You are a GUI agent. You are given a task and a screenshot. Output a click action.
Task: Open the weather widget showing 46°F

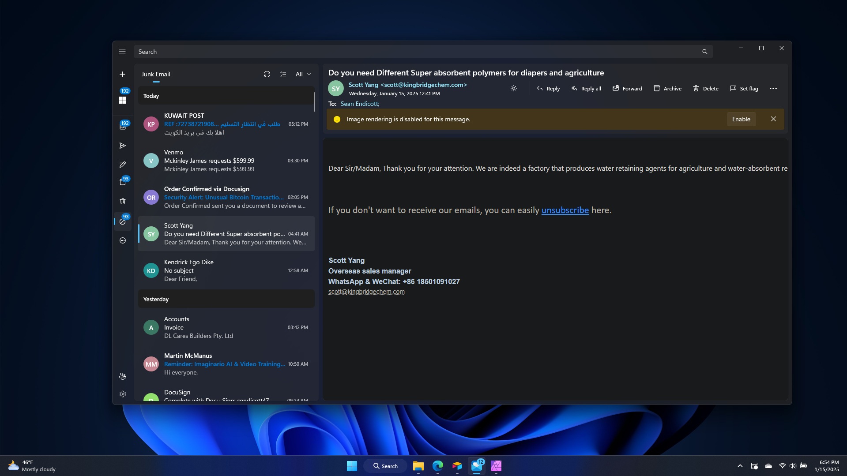coord(32,466)
